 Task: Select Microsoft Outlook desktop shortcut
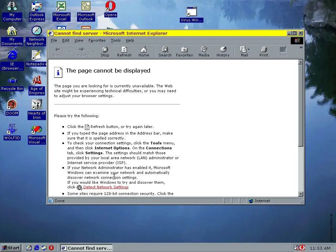(x=86, y=11)
